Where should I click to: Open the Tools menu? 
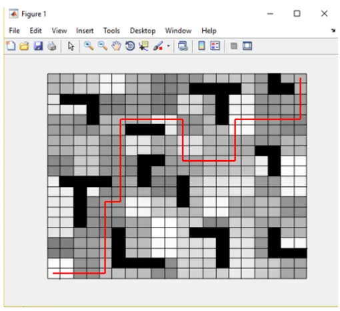point(111,31)
